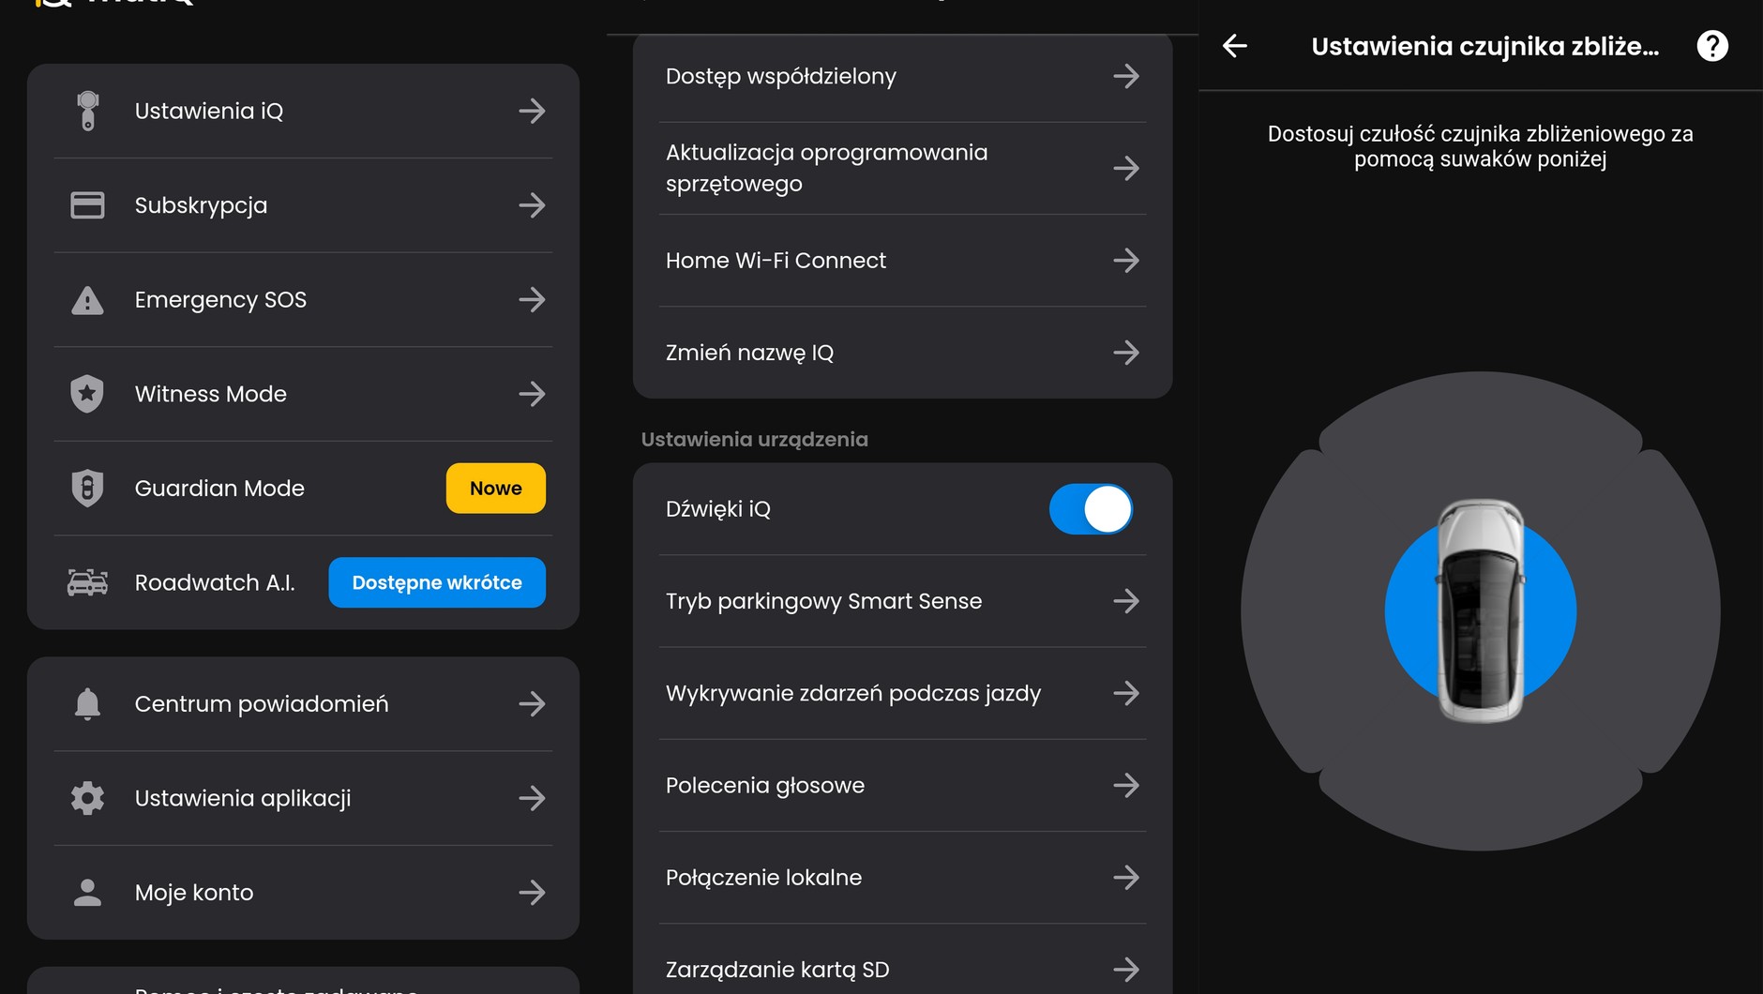Open Tryb parkingowy Smart Sense setting
The height and width of the screenshot is (994, 1763).
[902, 601]
